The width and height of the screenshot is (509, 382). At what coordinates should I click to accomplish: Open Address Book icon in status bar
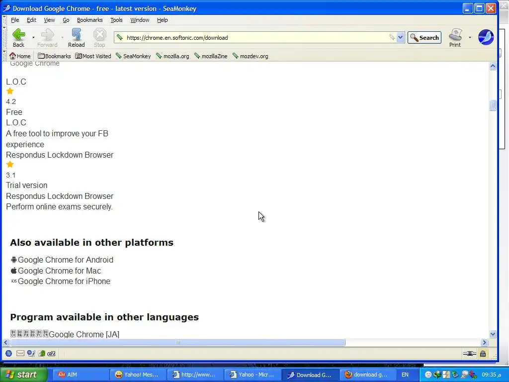[x=41, y=354]
